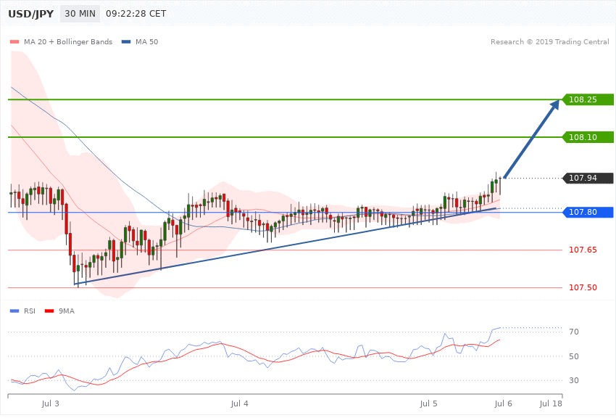The height and width of the screenshot is (418, 616).
Task: Click the 107.65 red support label
Action: 583,250
